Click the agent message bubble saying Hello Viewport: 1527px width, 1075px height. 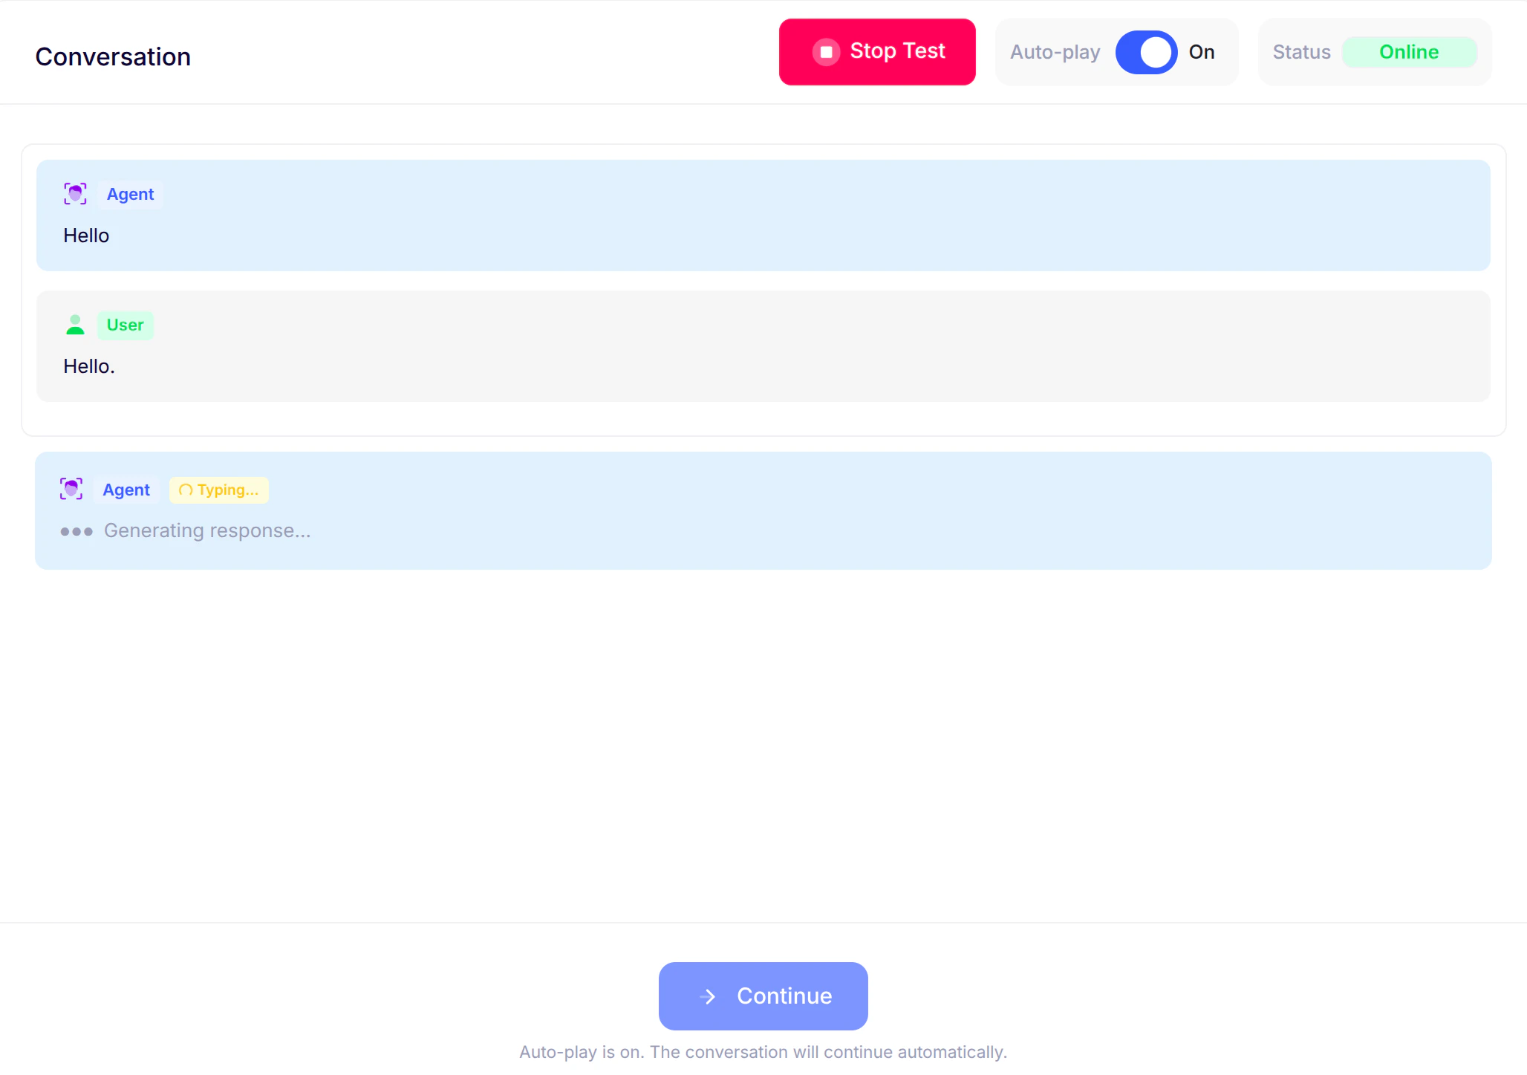point(763,215)
